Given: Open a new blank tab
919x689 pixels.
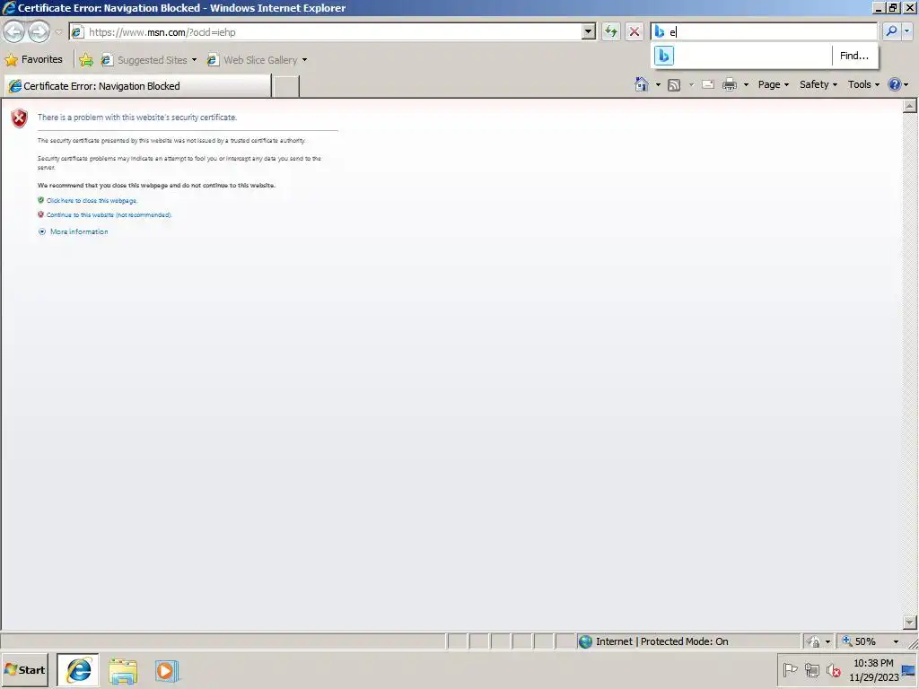Looking at the screenshot, I should click(286, 86).
